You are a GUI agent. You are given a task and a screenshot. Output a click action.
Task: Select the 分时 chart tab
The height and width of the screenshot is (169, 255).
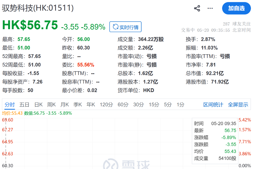point(10,105)
